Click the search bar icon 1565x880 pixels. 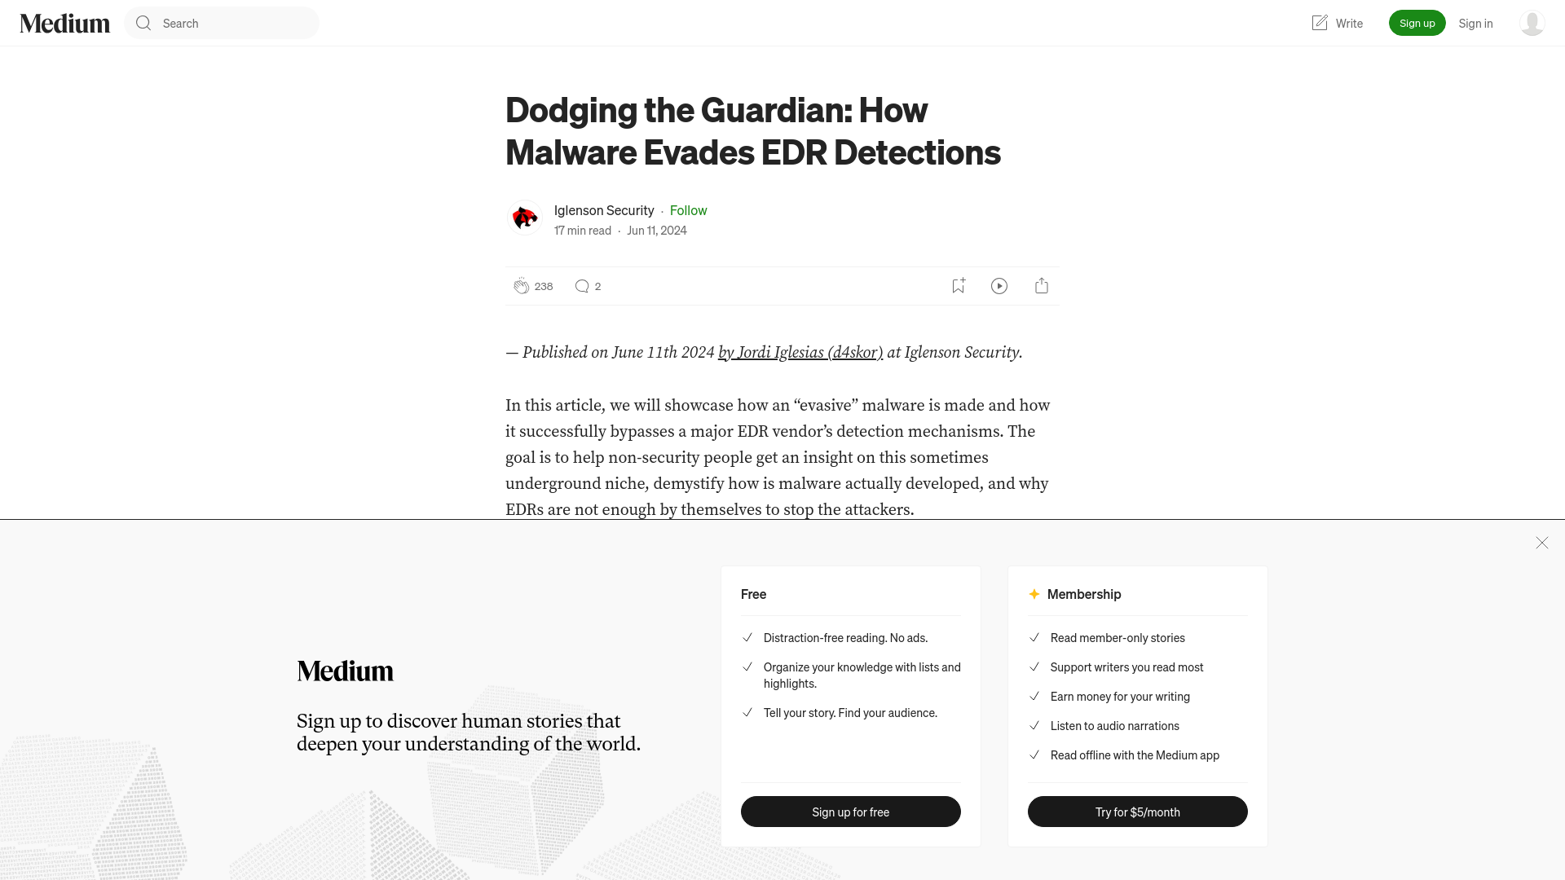143,23
